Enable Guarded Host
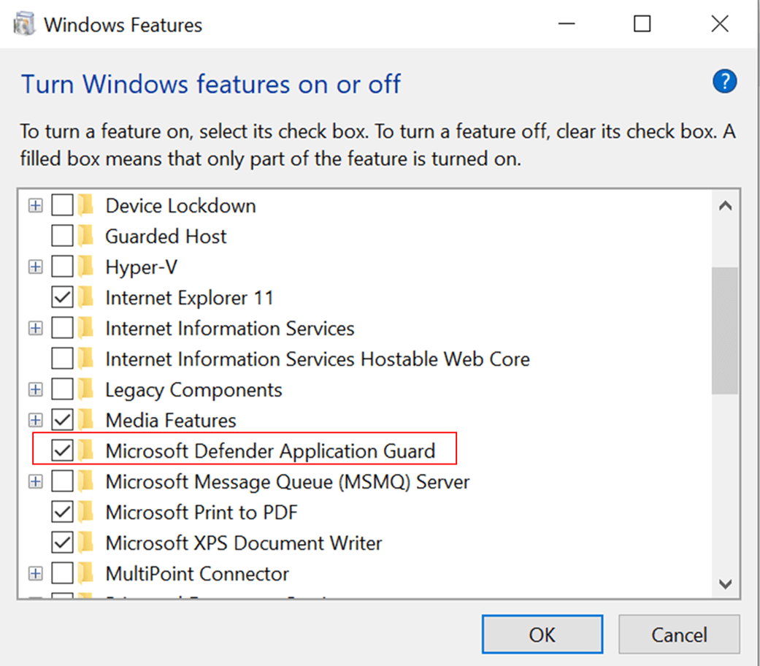This screenshot has height=666, width=760. point(62,236)
